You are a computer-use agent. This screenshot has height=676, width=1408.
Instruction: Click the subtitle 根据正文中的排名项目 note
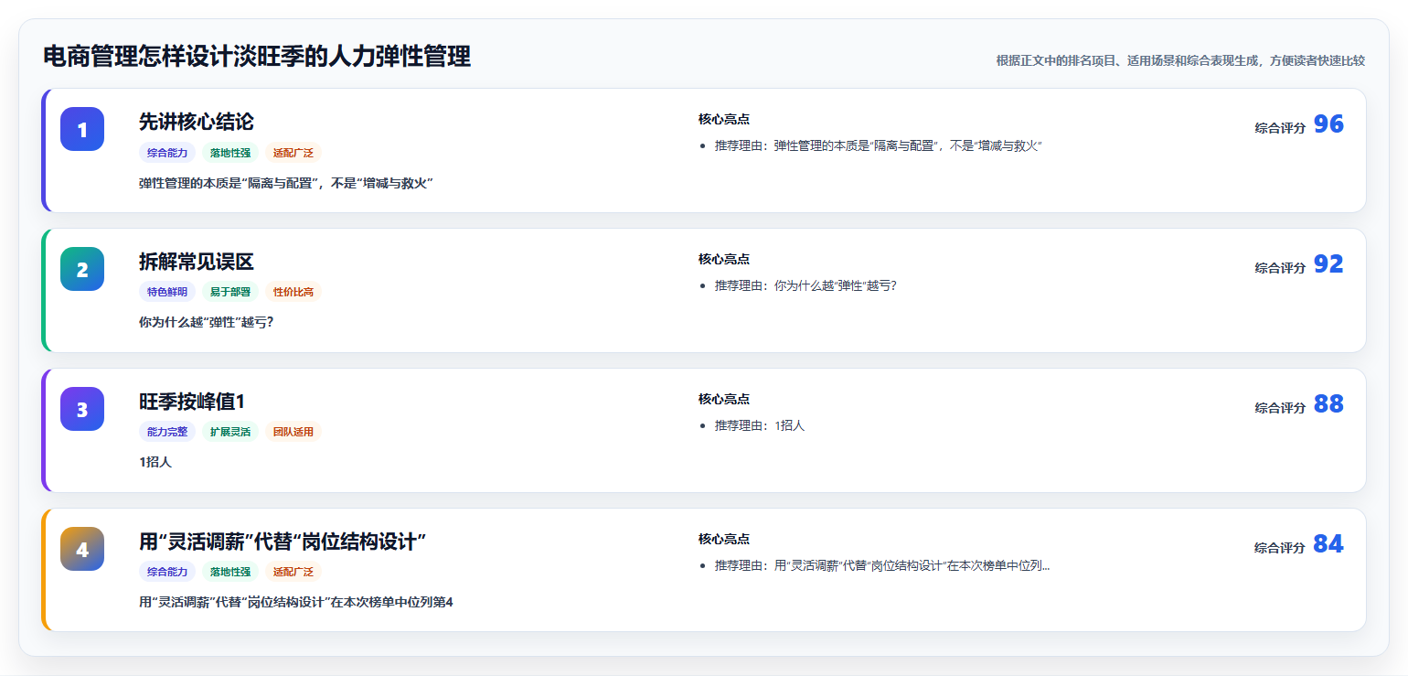pos(1180,60)
